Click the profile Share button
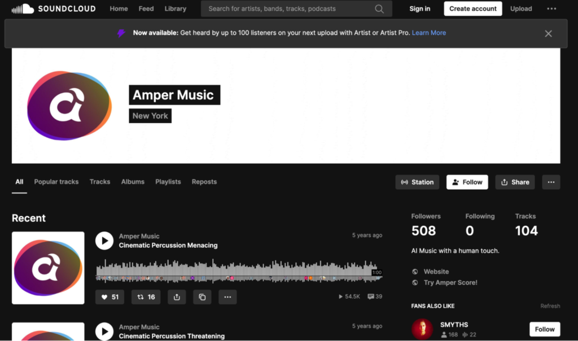This screenshot has width=578, height=341. (x=515, y=182)
